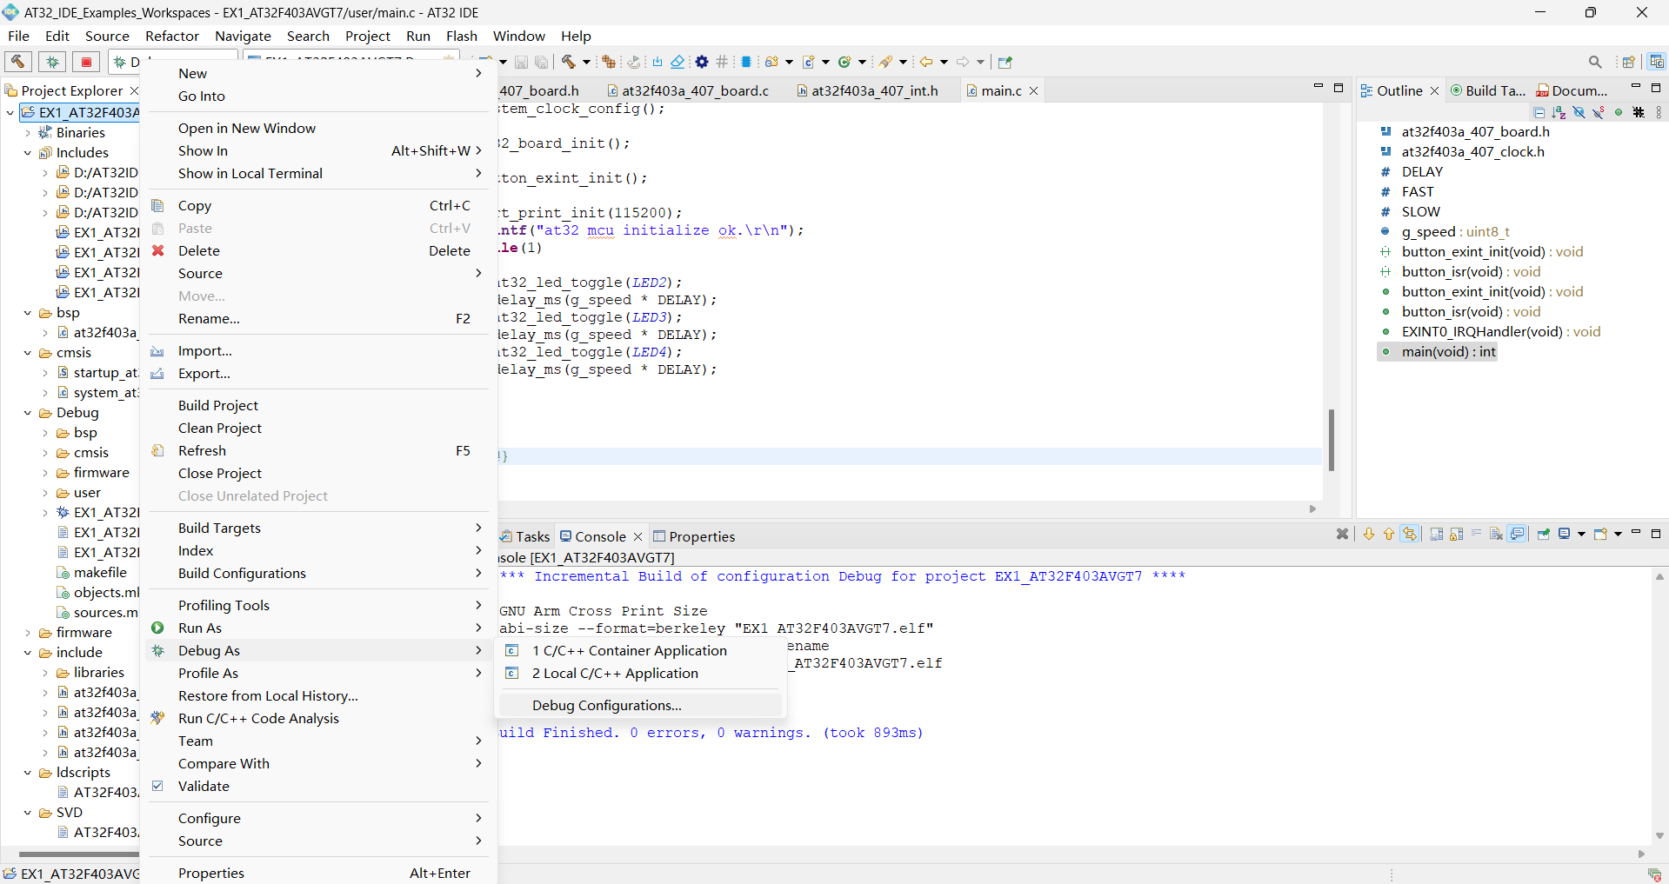This screenshot has height=884, width=1669.
Task: Click the console scroll-down arrow
Action: click(1659, 835)
